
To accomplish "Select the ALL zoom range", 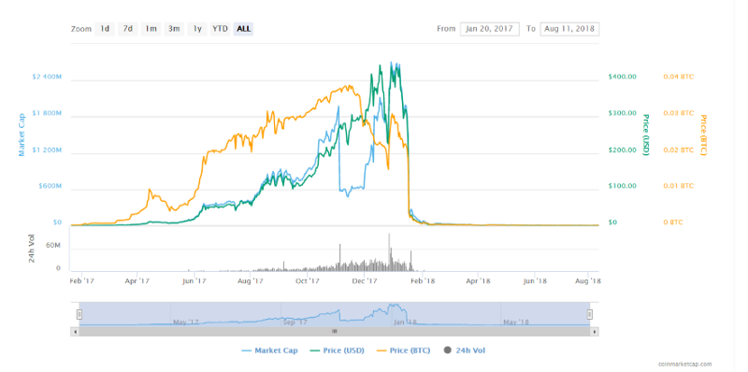I will pos(243,29).
